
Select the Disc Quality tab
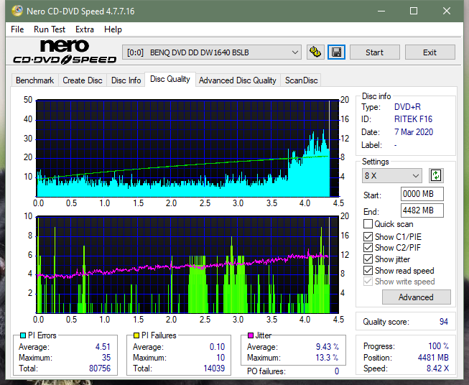point(170,79)
